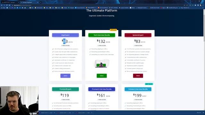Click "The Ultimate Platform" heading
Image resolution: width=205 pixels, height=115 pixels.
102,11
